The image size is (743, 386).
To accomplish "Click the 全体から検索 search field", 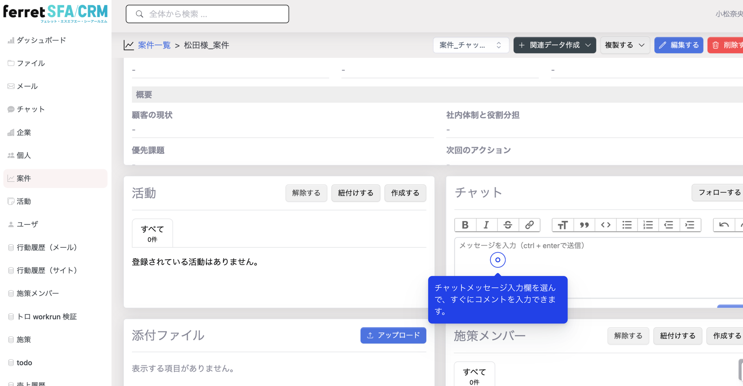I will (x=208, y=14).
